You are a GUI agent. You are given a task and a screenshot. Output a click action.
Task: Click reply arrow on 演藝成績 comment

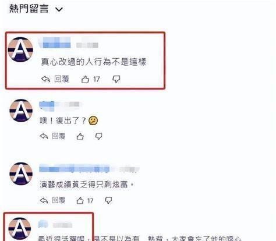44,200
